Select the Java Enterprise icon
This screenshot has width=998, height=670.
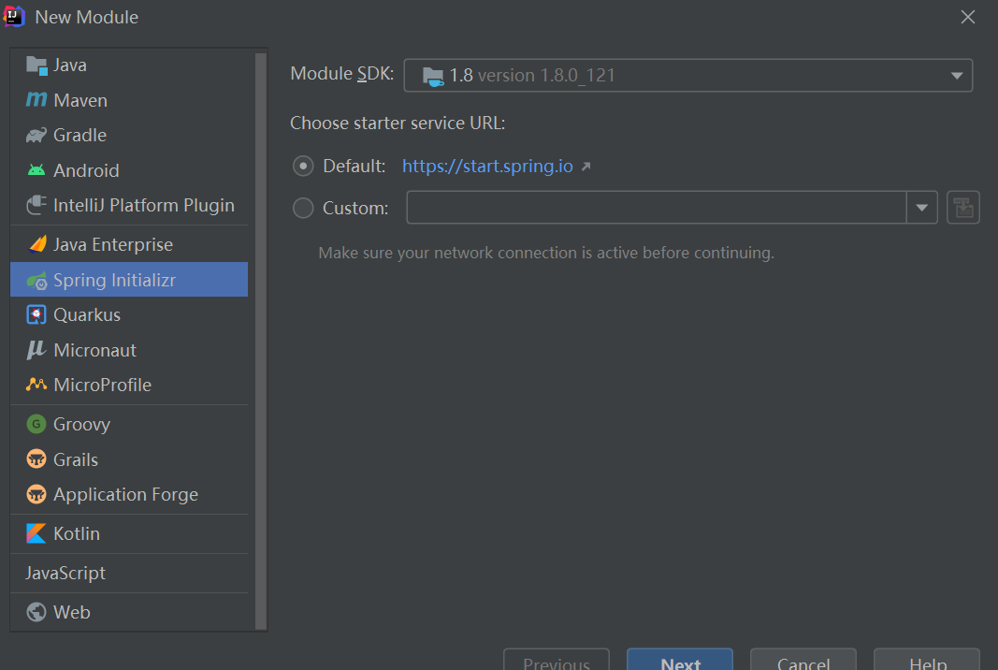pyautogui.click(x=36, y=244)
